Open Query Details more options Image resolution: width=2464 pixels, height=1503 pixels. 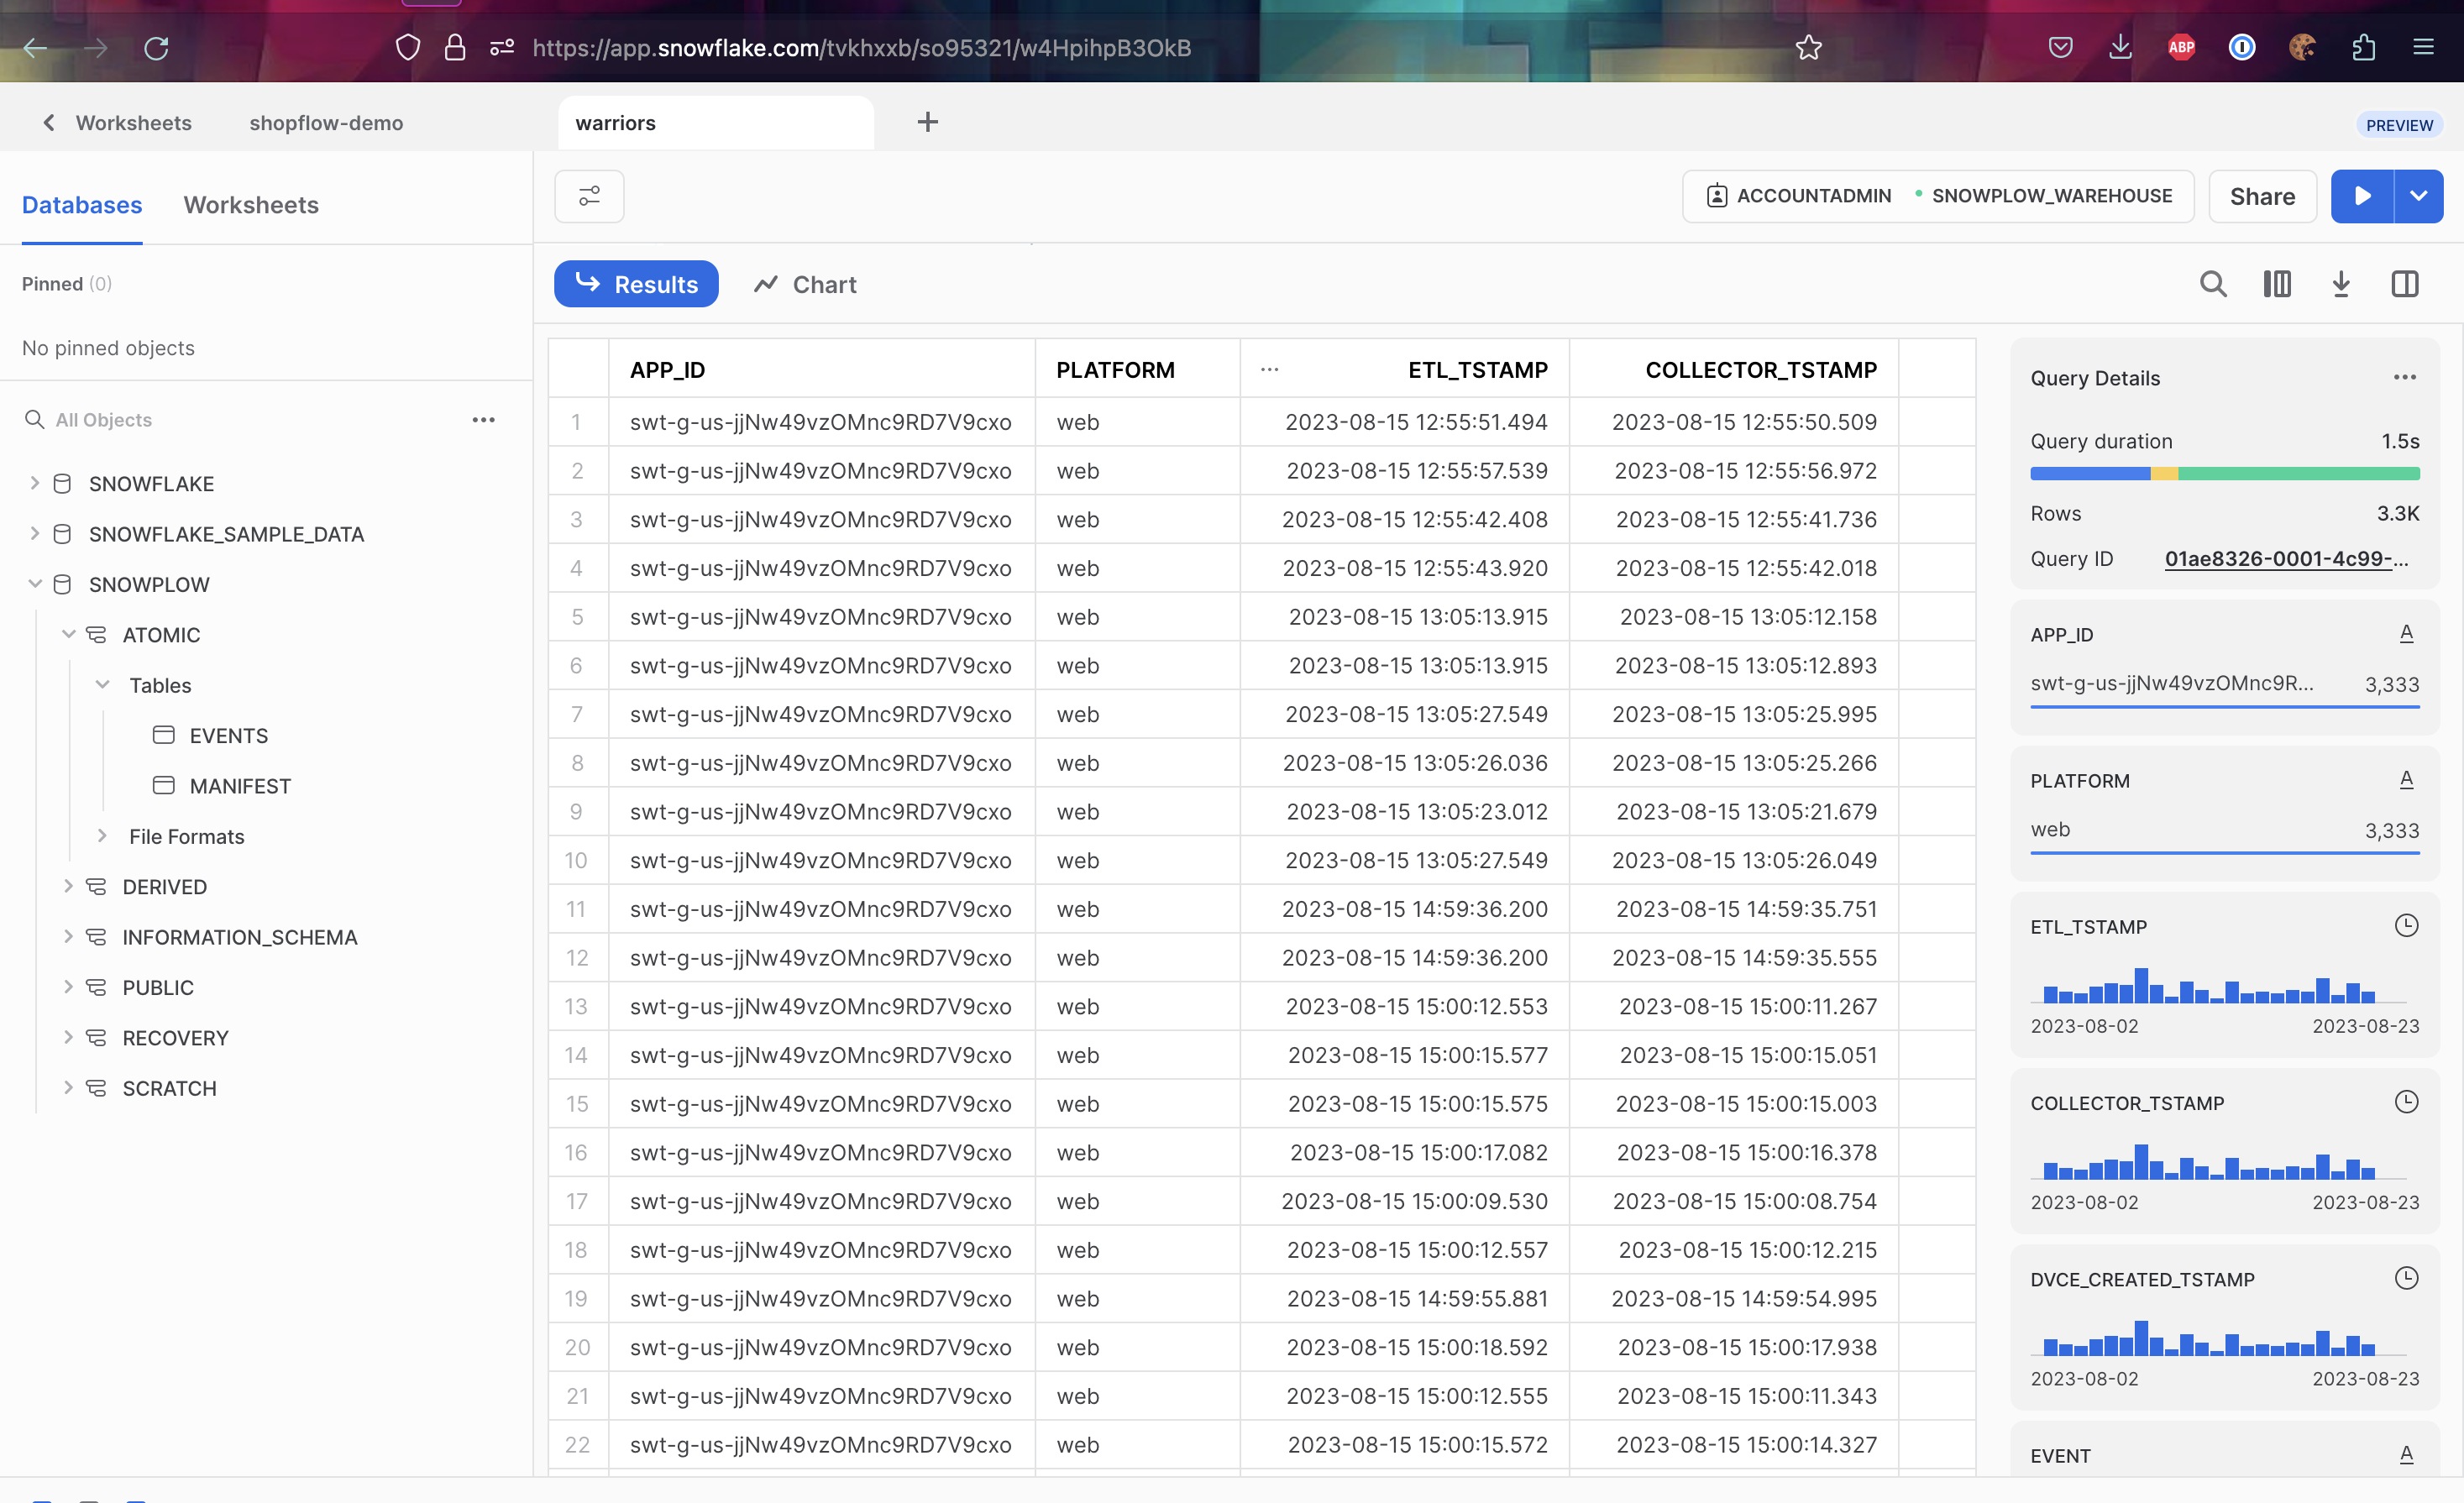(x=2404, y=378)
